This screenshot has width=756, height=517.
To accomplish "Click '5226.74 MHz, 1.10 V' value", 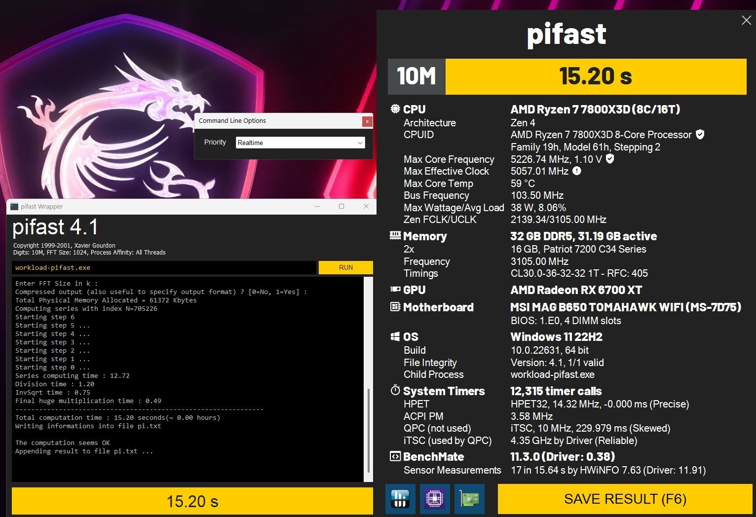I will click(x=556, y=159).
